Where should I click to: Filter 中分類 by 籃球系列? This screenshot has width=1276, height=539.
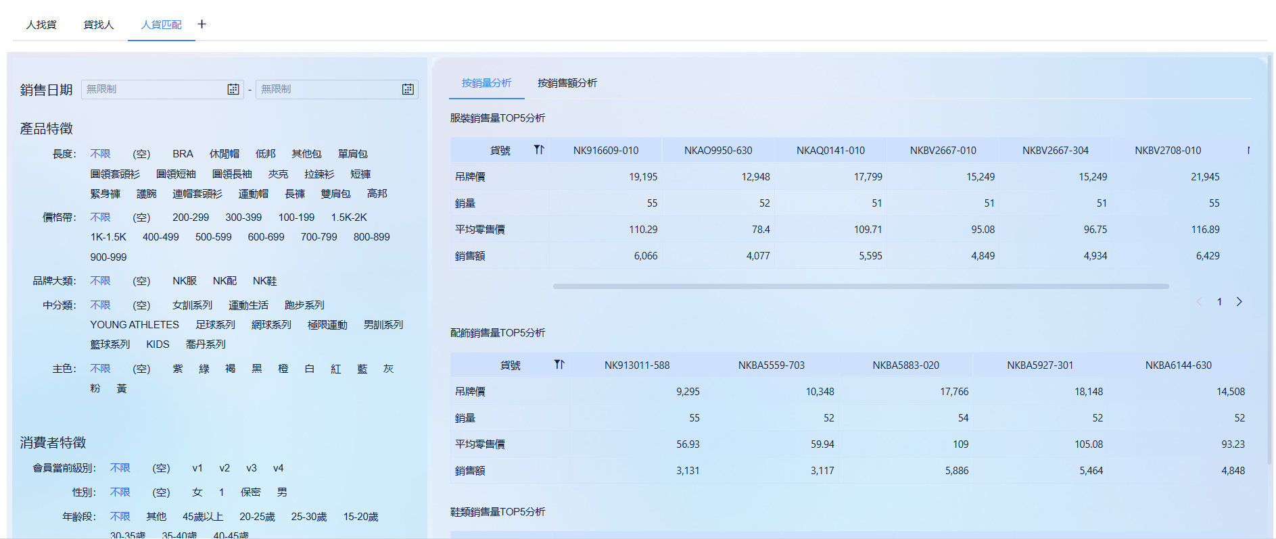[x=110, y=344]
